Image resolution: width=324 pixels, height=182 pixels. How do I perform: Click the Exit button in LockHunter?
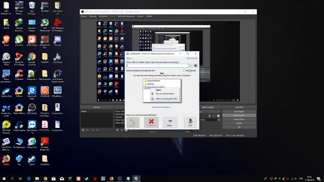pyautogui.click(x=190, y=122)
